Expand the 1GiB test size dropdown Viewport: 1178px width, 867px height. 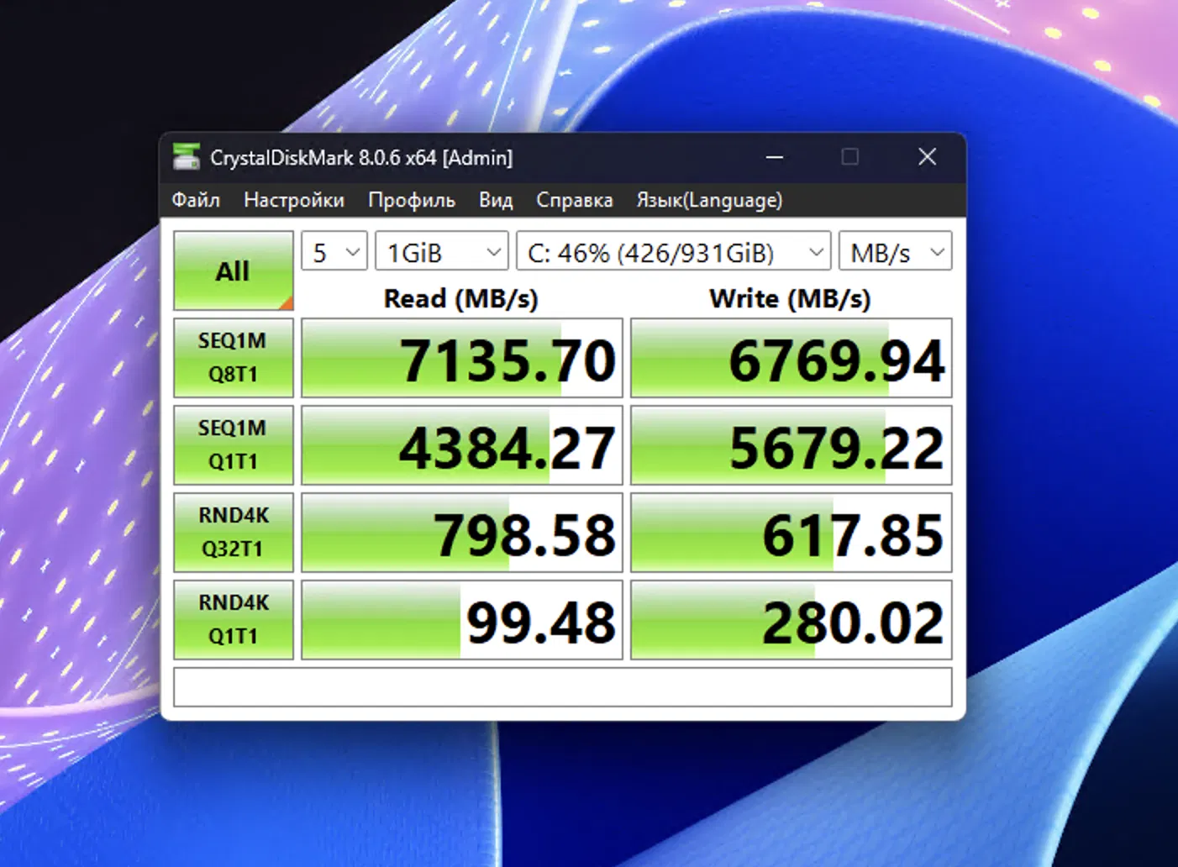[442, 251]
